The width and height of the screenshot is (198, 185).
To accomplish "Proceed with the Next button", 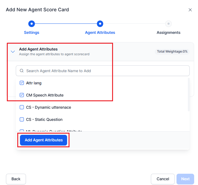I will point(185,179).
